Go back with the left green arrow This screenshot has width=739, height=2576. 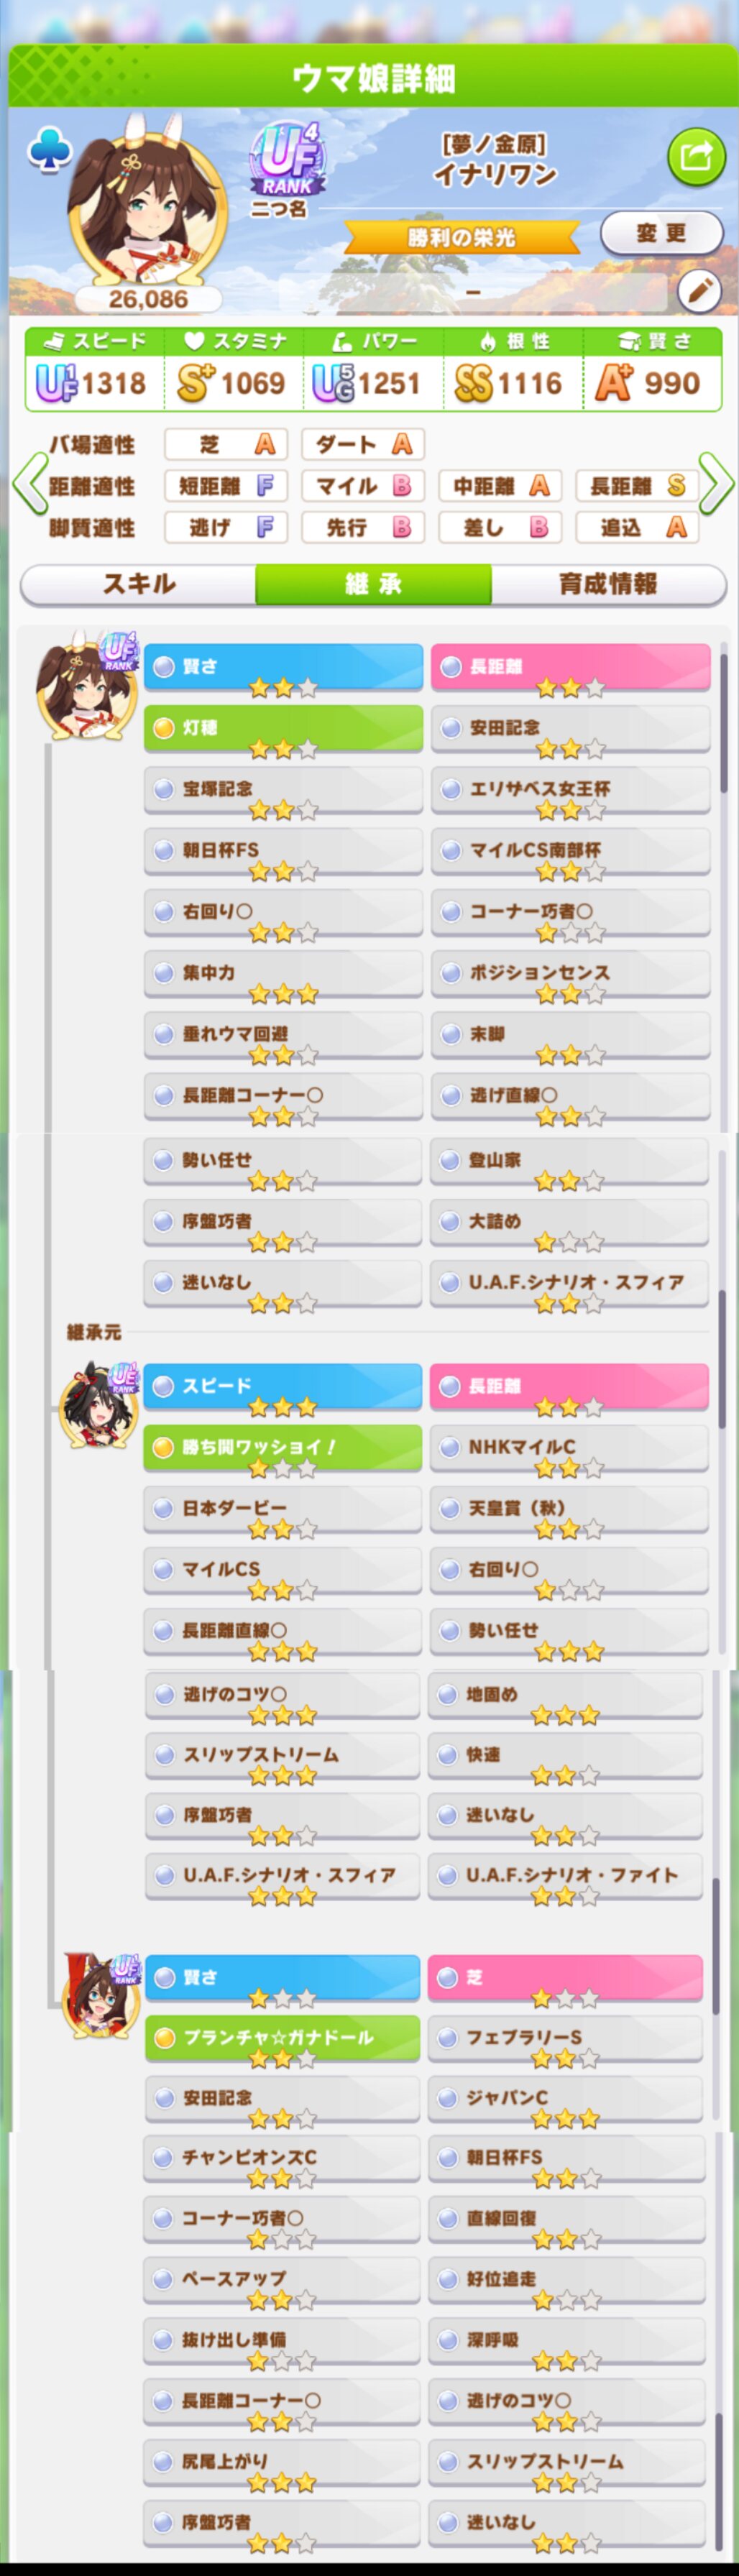pyautogui.click(x=29, y=484)
